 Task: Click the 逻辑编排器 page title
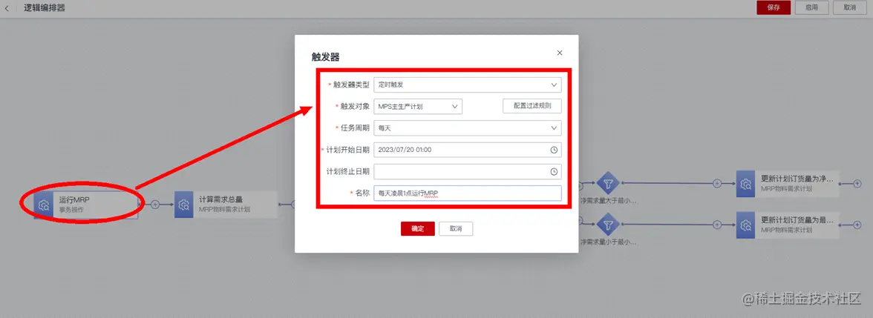click(x=44, y=7)
